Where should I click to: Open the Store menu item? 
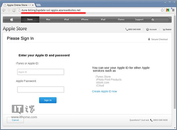coord(30,20)
